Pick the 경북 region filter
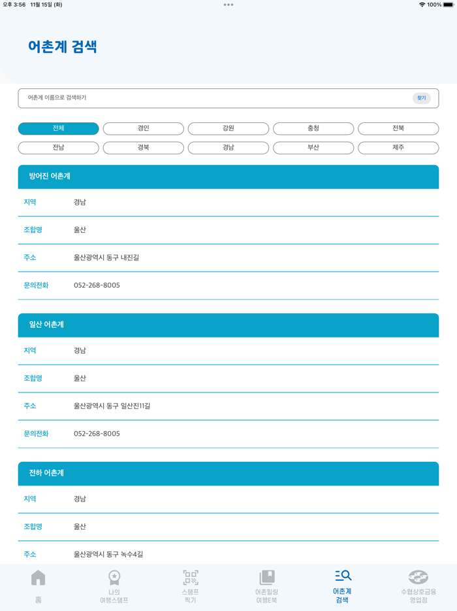Viewport: 457px width, 611px height. point(144,148)
